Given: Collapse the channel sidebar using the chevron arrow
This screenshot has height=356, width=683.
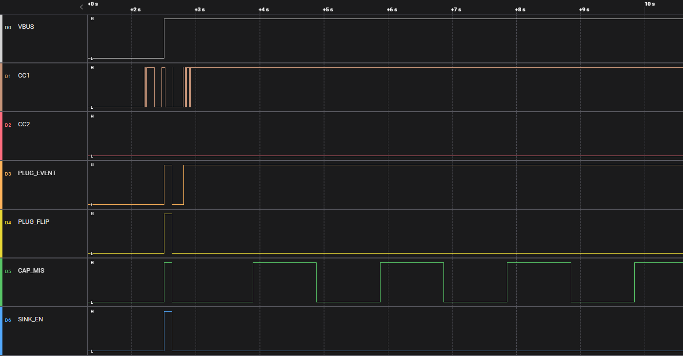Looking at the screenshot, I should 81,7.
